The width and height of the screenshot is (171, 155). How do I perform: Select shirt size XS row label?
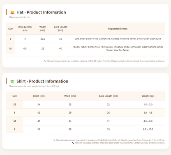15,105
